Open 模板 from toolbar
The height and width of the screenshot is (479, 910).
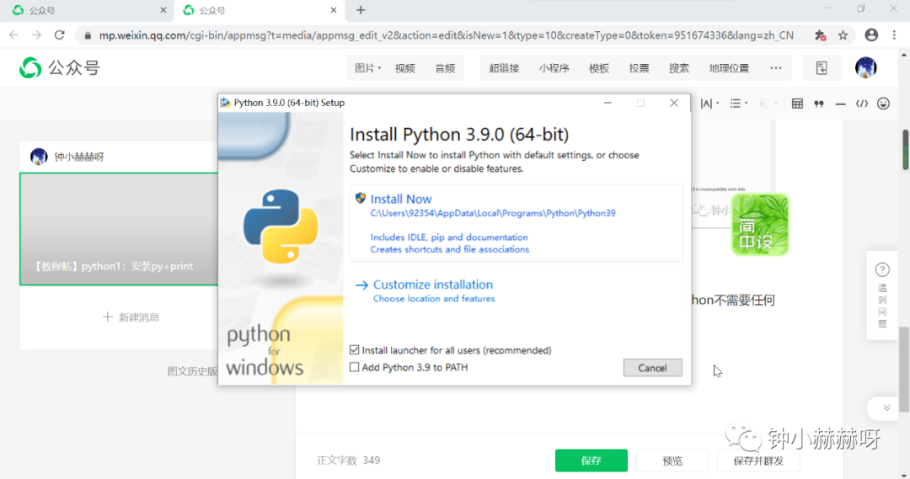tap(599, 68)
